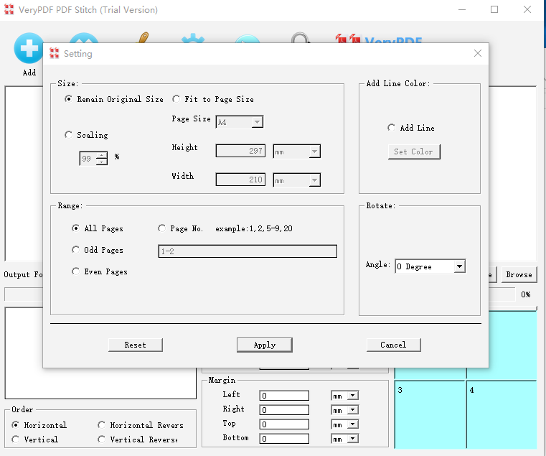Click the Top margin input field
The image size is (546, 456).
tap(284, 424)
